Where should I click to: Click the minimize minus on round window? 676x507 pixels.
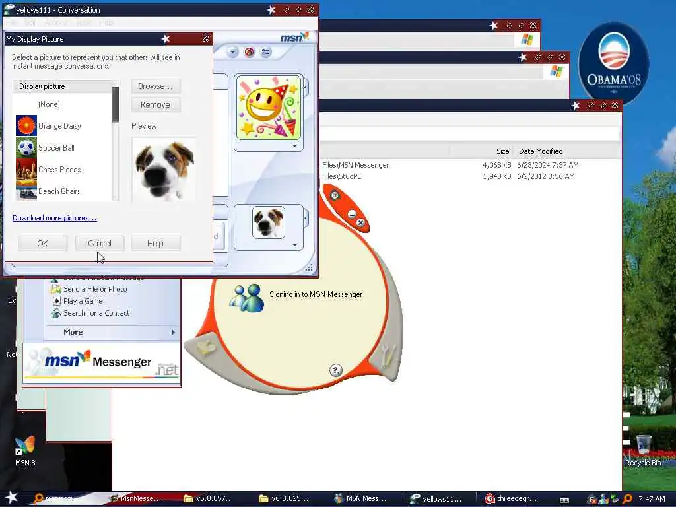point(352,215)
